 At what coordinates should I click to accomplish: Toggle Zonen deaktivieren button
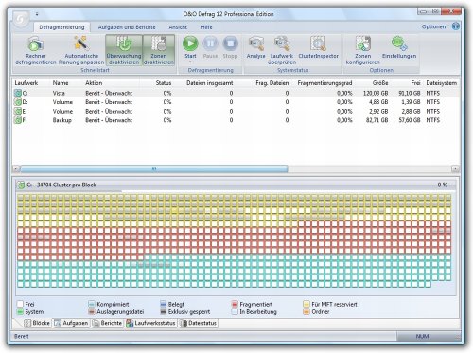pos(159,50)
